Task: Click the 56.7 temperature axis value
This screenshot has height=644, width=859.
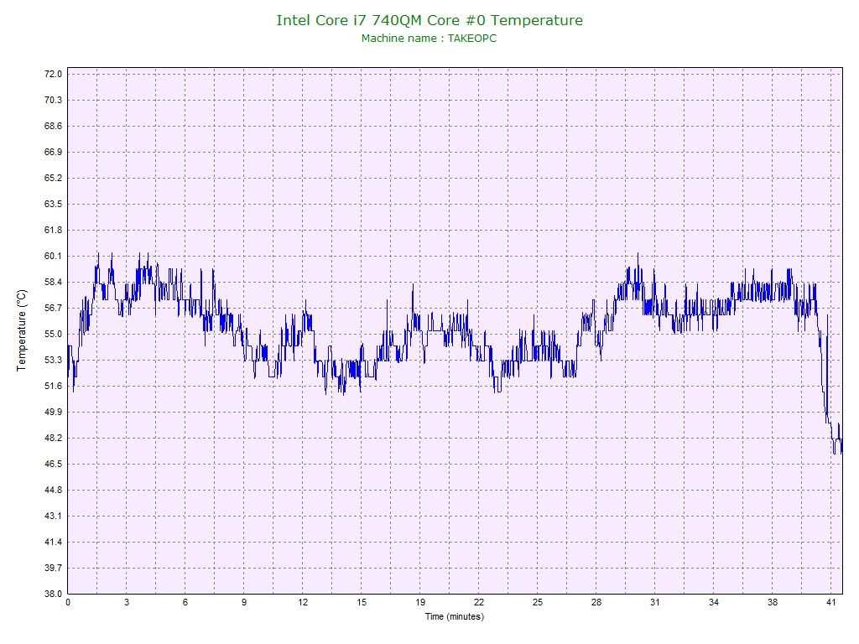Action: [53, 308]
